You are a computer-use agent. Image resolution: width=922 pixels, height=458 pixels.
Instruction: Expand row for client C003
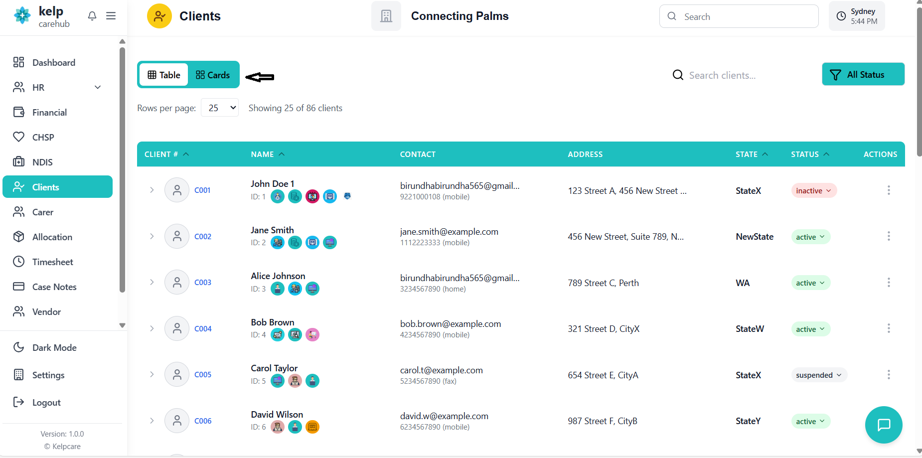pos(152,282)
